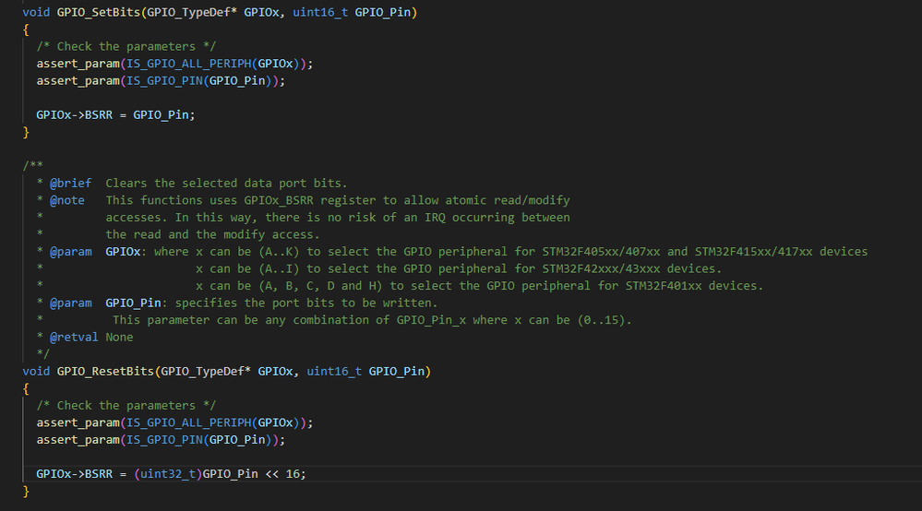Click the @note doc tag

tap(67, 200)
